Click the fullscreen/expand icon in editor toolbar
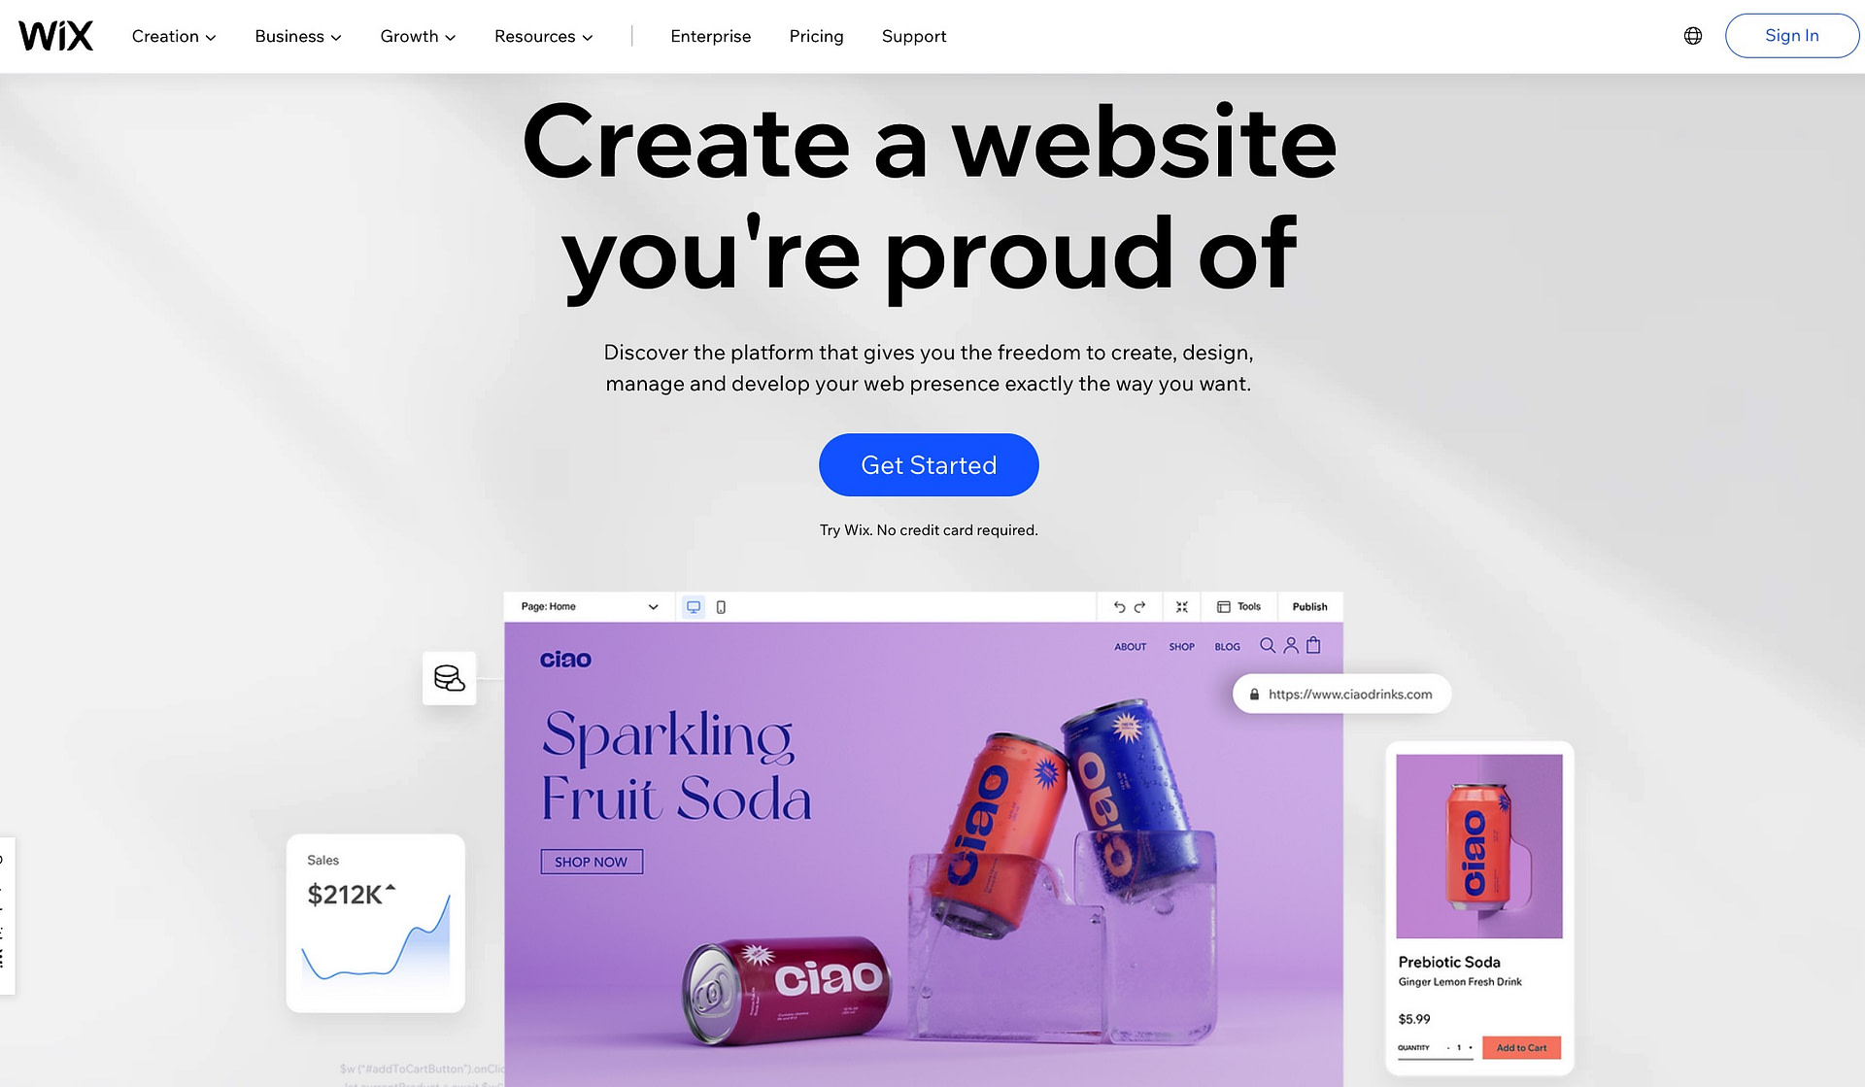The width and height of the screenshot is (1865, 1087). pos(1181,605)
